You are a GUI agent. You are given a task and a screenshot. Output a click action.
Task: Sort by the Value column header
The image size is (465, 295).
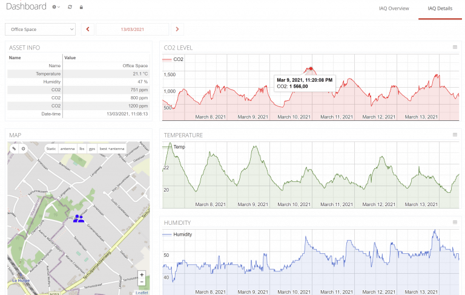click(x=70, y=58)
